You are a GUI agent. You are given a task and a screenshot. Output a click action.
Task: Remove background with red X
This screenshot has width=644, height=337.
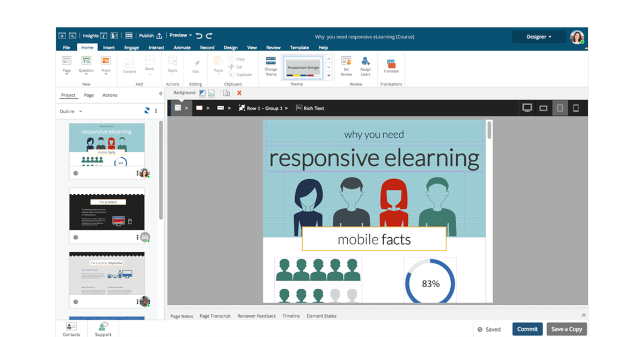[239, 93]
